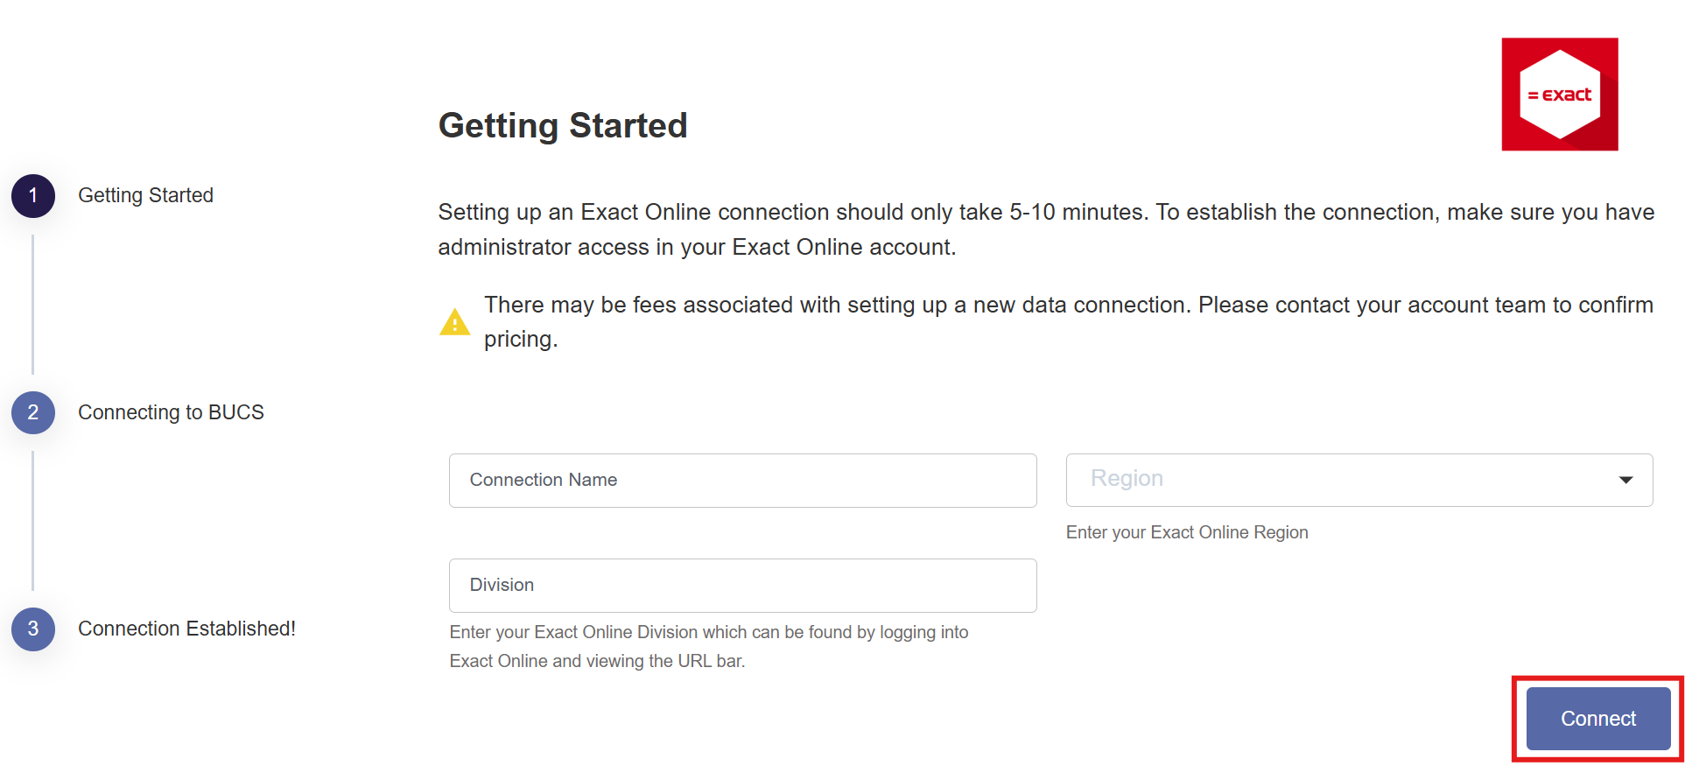Click the connector line between steps 1 and 2
The image size is (1699, 773).
tap(33, 304)
